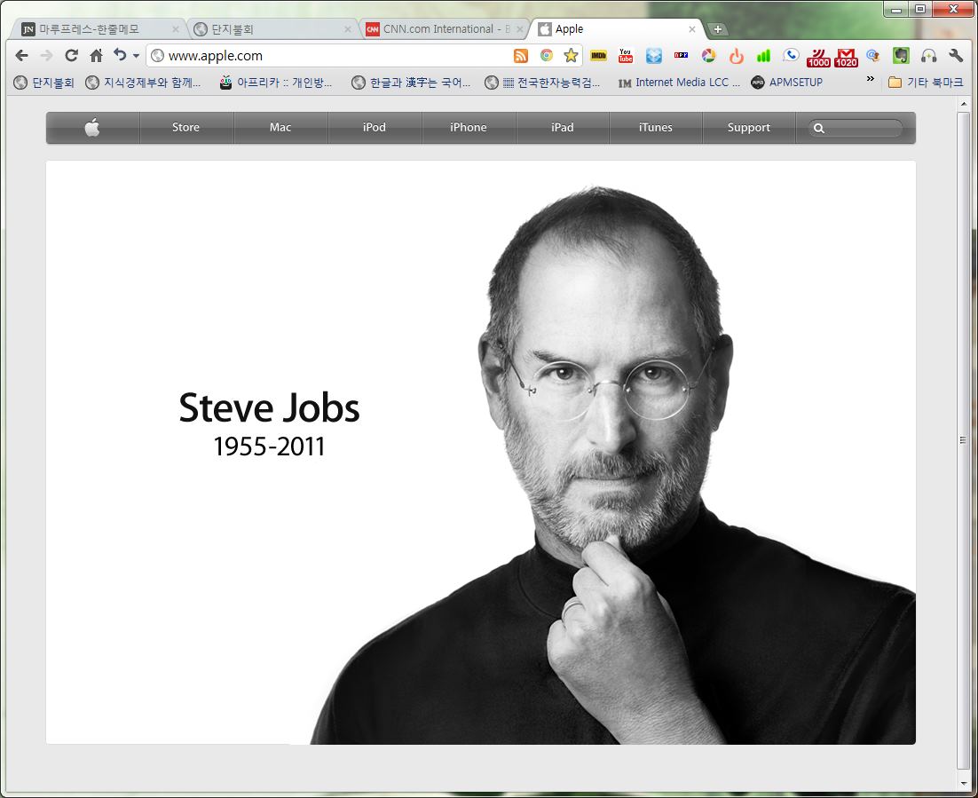Click the undo closed tab arrow icon
Viewport: 978px width, 798px height.
pos(120,55)
